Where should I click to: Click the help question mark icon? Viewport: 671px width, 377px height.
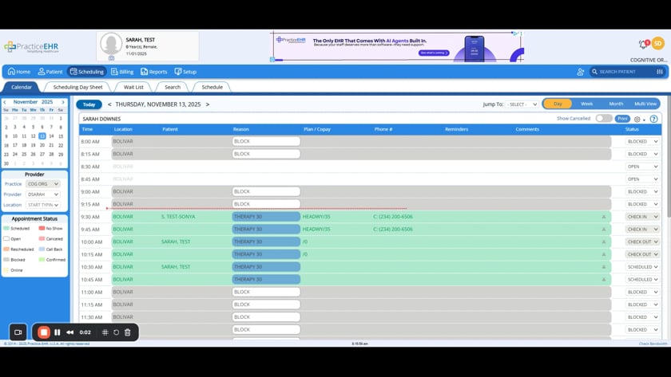coord(653,119)
